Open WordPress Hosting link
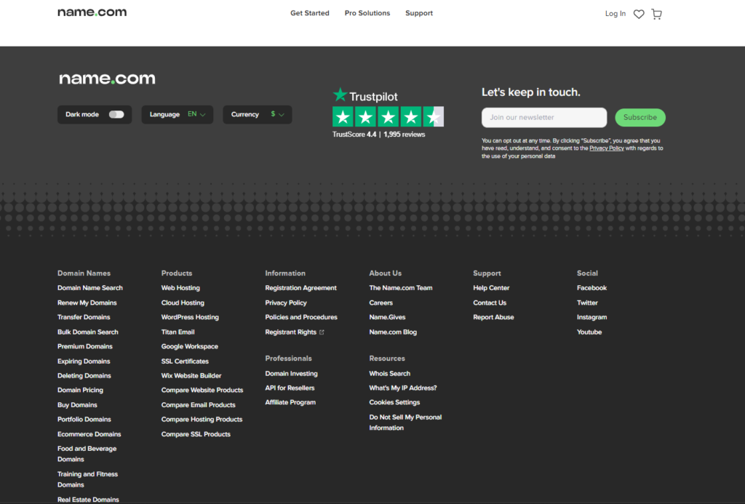745x504 pixels. coord(190,317)
